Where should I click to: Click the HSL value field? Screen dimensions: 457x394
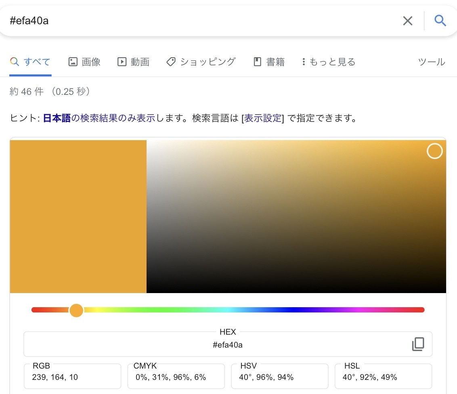pyautogui.click(x=383, y=377)
